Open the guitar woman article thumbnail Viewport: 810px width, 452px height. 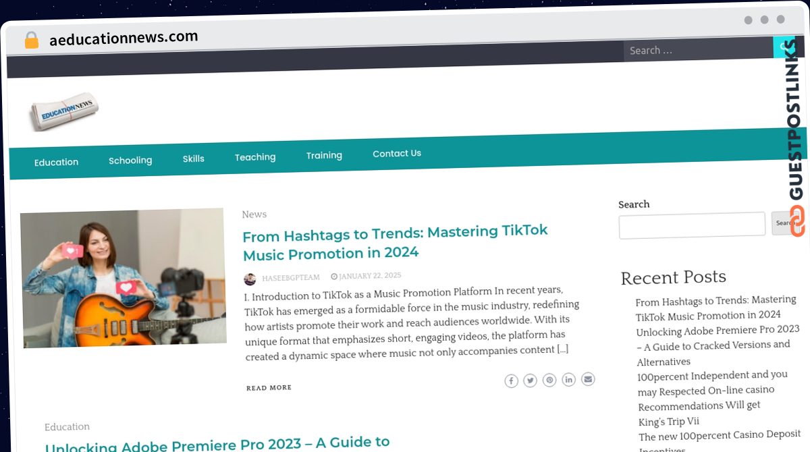[x=124, y=278]
